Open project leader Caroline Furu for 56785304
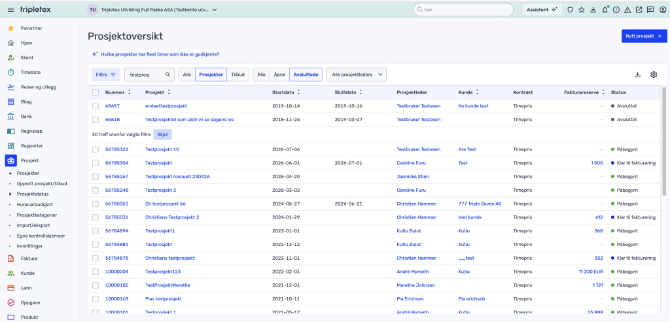Image resolution: width=670 pixels, height=322 pixels. [x=412, y=163]
